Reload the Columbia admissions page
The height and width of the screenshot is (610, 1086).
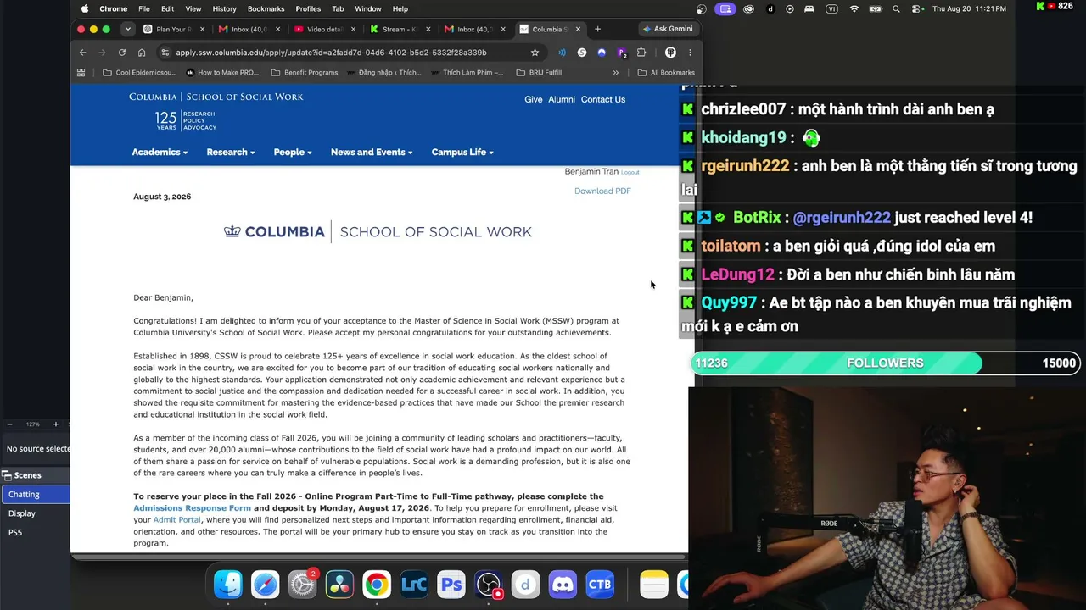coord(121,53)
